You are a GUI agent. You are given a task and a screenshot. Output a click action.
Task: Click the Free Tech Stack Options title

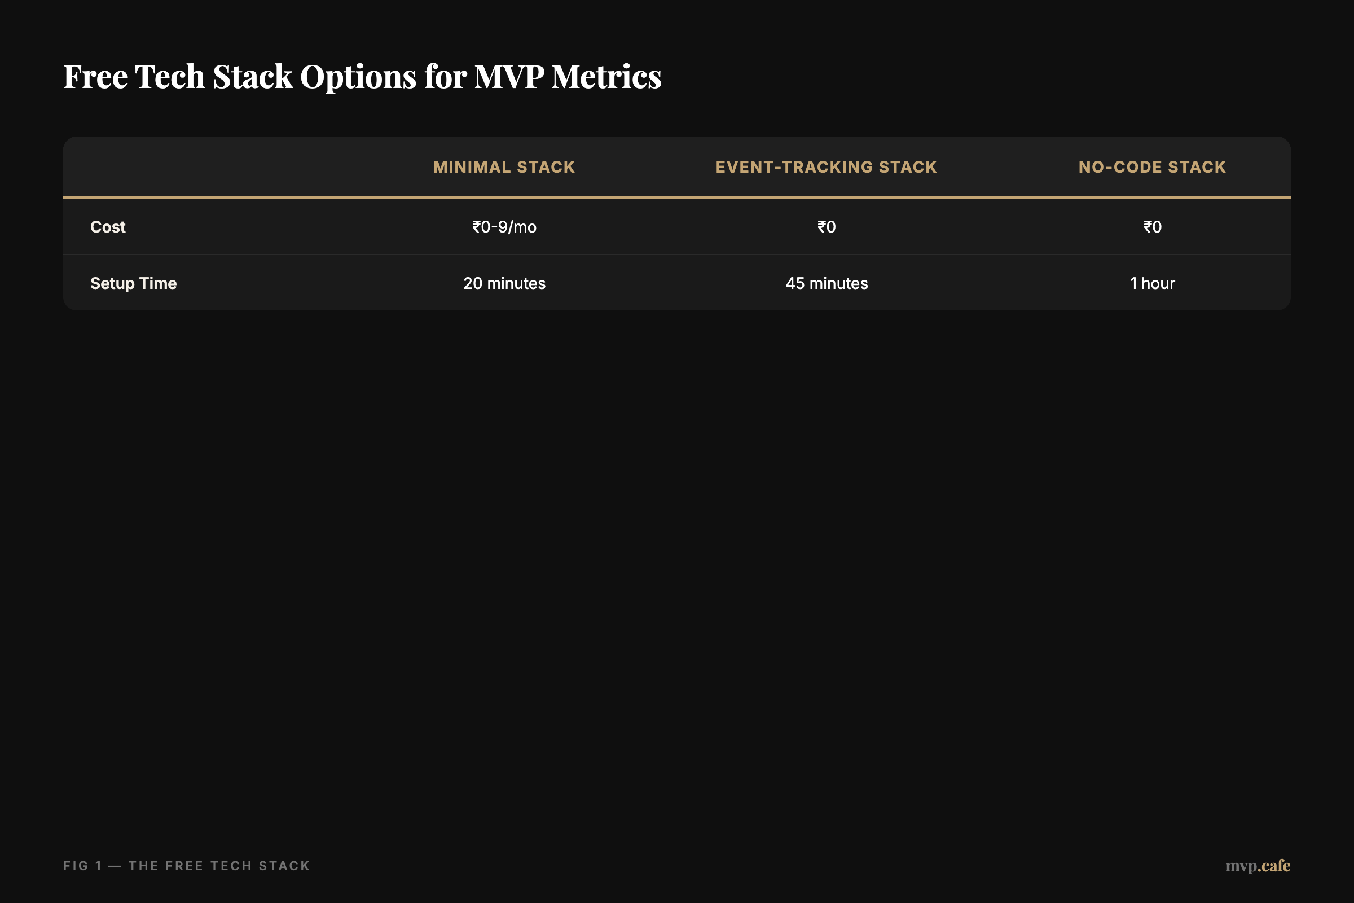362,76
